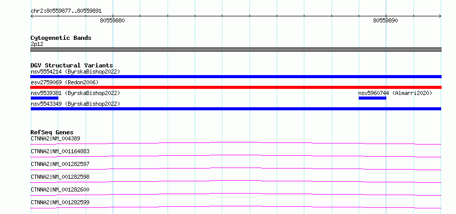Open the CTNNA2|NM_001164883 transcript label
The height and width of the screenshot is (214, 456).
tap(60, 151)
